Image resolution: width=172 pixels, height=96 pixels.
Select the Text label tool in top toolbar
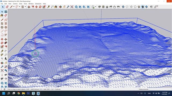click(52, 7)
